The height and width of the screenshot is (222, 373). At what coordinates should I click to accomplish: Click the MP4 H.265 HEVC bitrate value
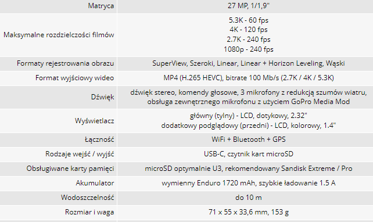tap(248, 78)
